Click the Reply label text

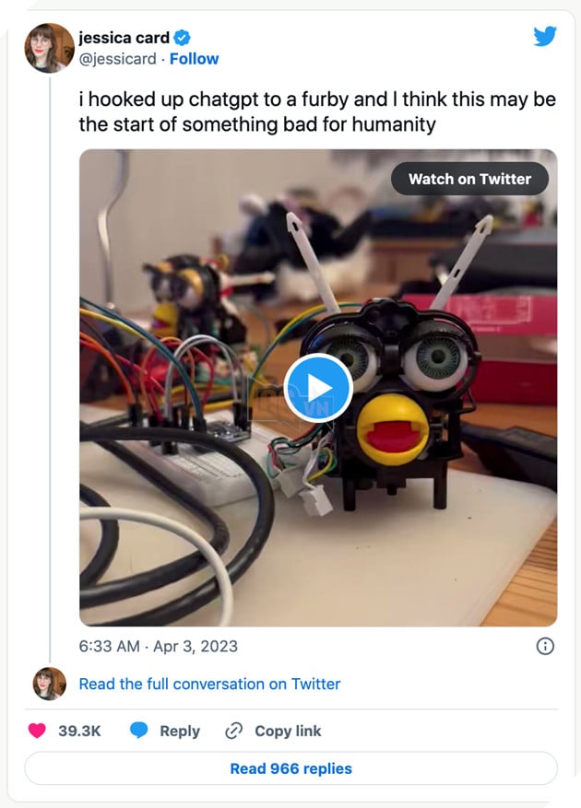178,731
